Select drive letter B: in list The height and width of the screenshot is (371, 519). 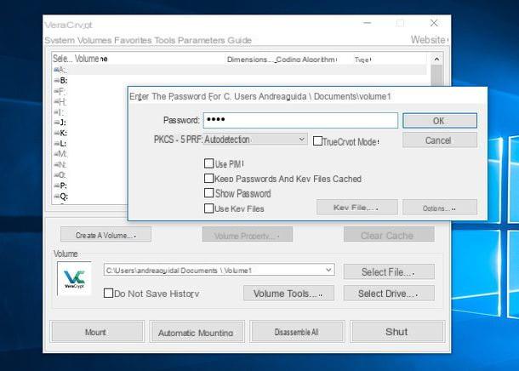click(x=60, y=80)
